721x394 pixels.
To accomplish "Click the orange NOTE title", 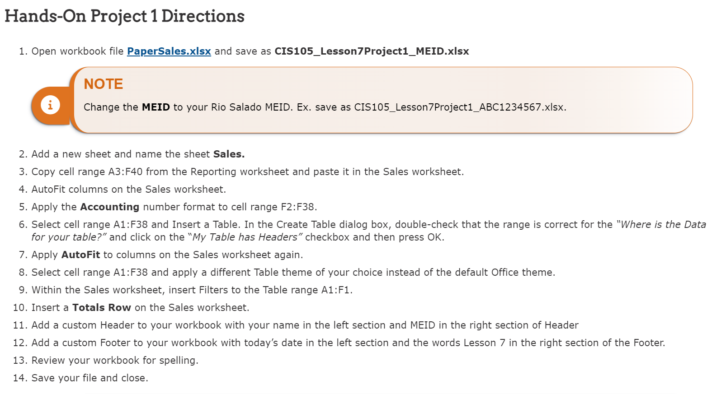I will (x=104, y=84).
